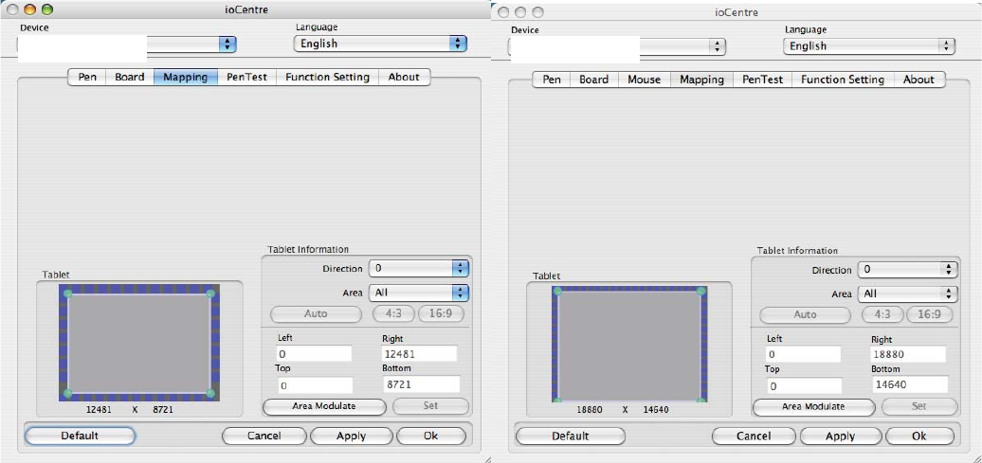Click the Top field in right window
Screen dimensions: 982x463
click(804, 386)
